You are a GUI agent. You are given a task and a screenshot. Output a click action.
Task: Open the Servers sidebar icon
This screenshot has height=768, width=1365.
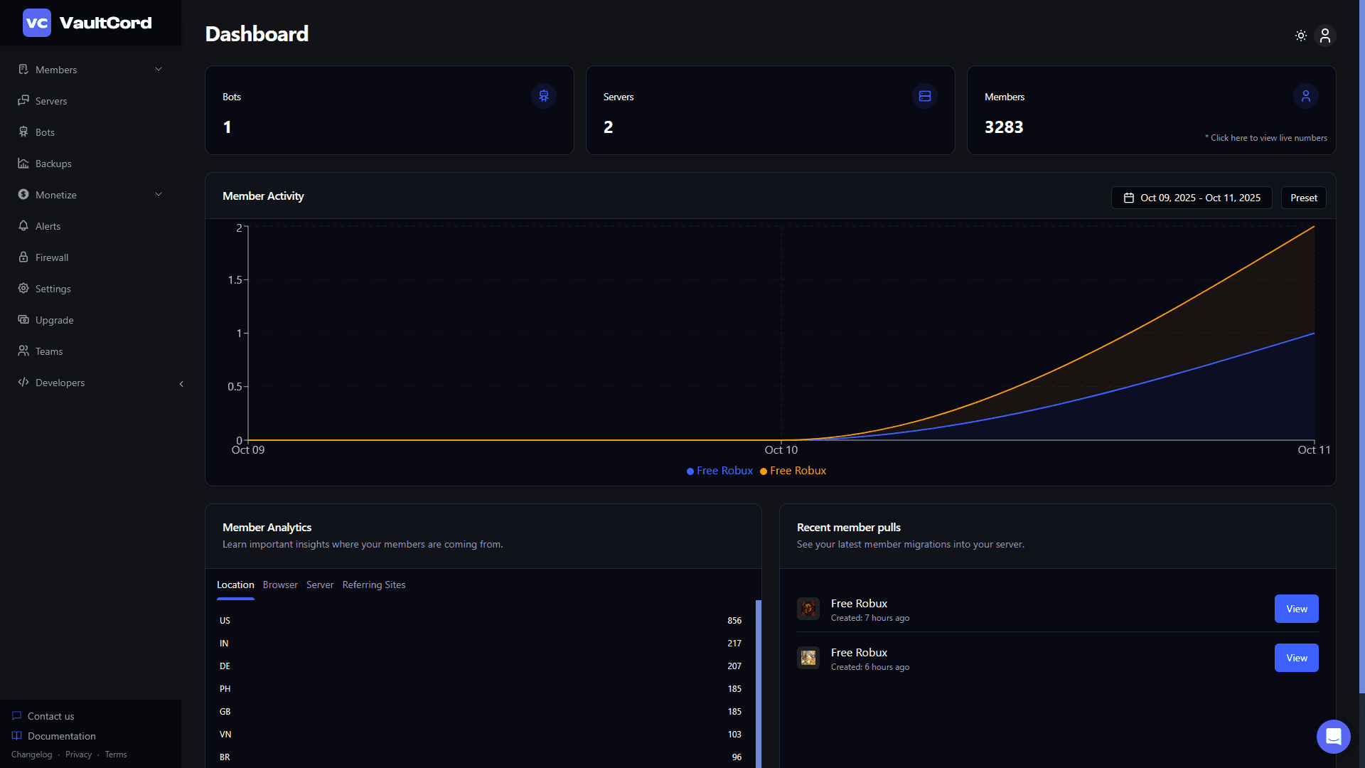pyautogui.click(x=23, y=100)
